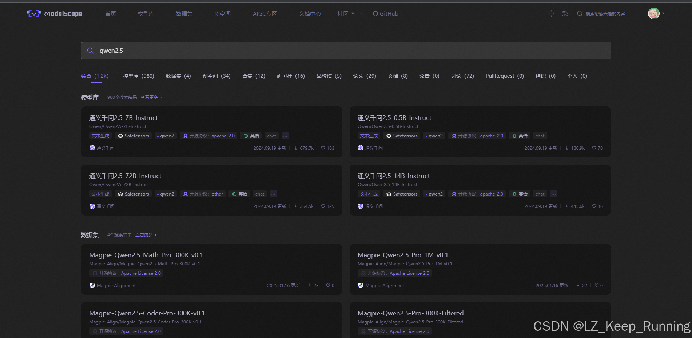Open the top-right site search
The image size is (692, 338).
coord(601,13)
